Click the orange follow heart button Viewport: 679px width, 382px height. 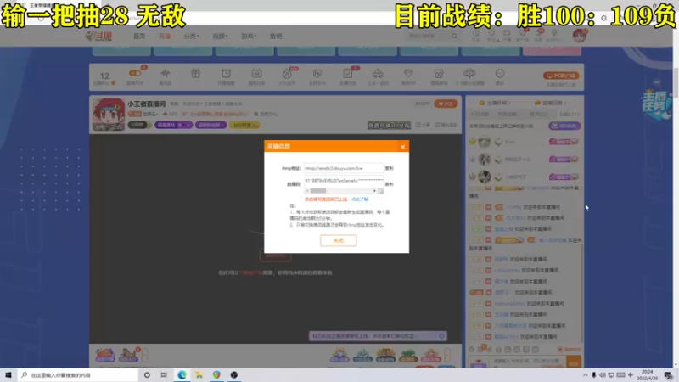[x=446, y=104]
